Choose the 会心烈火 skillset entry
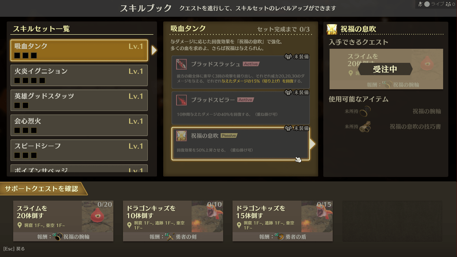 pos(79,125)
